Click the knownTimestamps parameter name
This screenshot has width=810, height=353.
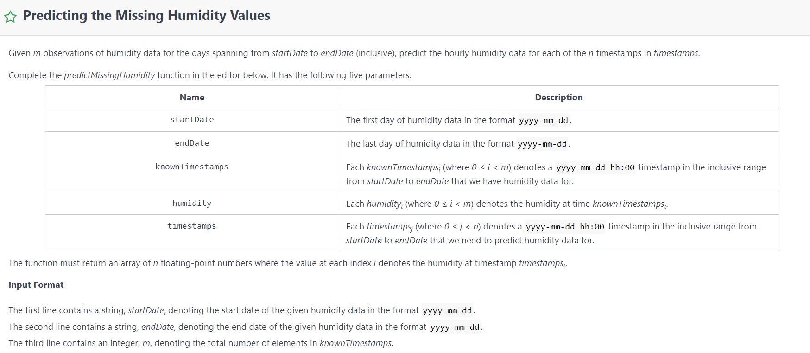[192, 167]
